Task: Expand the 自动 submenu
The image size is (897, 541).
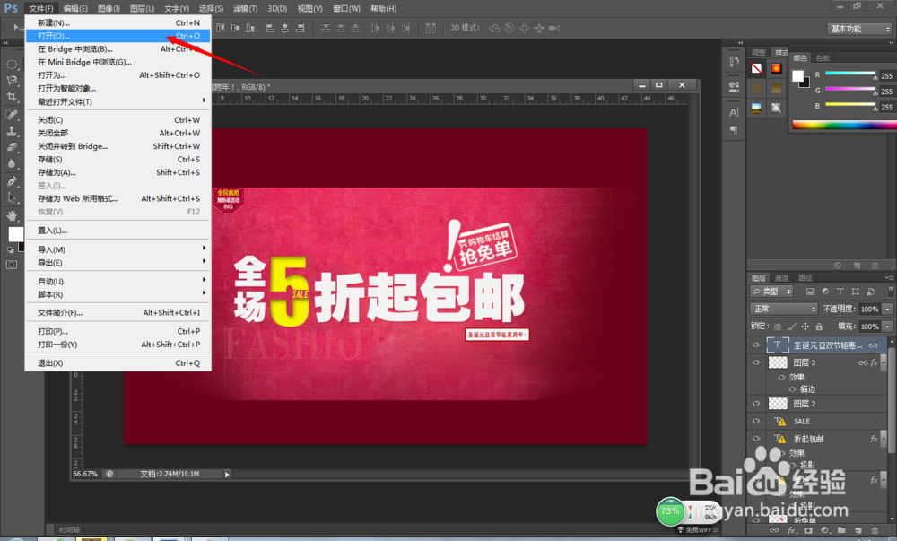Action: [118, 282]
